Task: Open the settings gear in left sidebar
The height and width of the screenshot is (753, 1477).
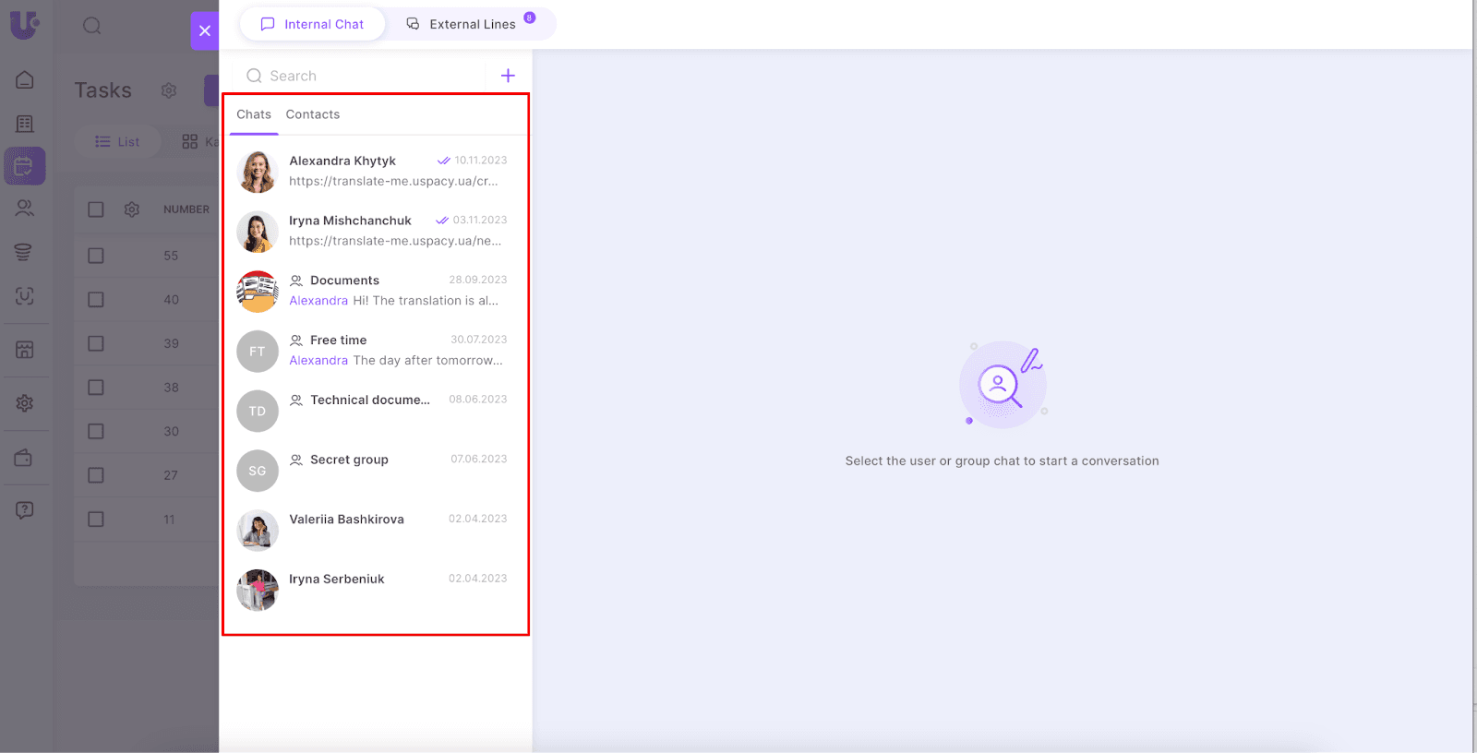Action: point(25,403)
